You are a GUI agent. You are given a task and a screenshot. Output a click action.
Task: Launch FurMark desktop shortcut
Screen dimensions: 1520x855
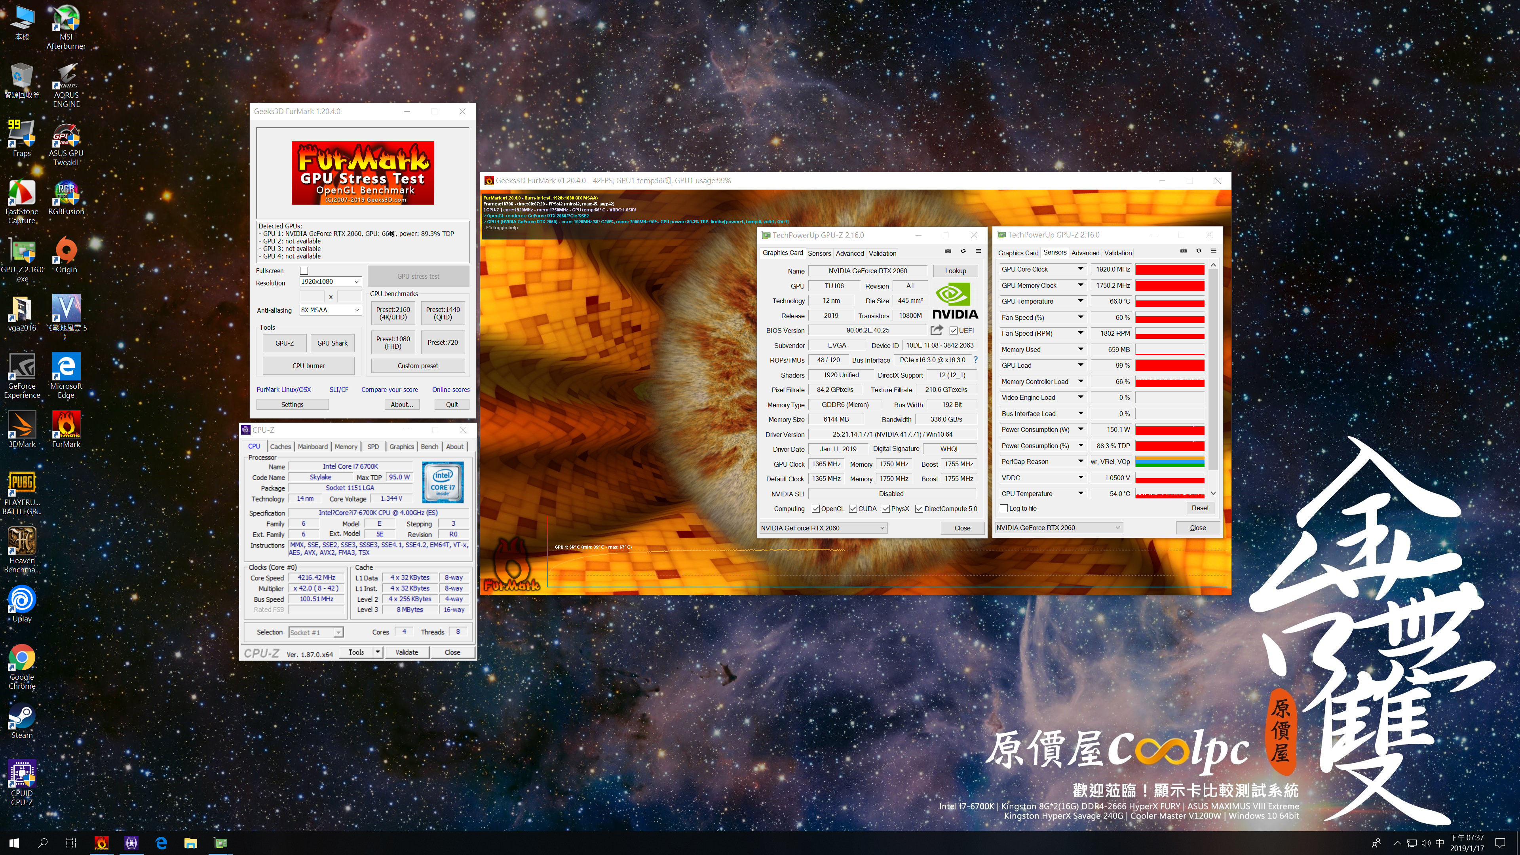tap(66, 429)
